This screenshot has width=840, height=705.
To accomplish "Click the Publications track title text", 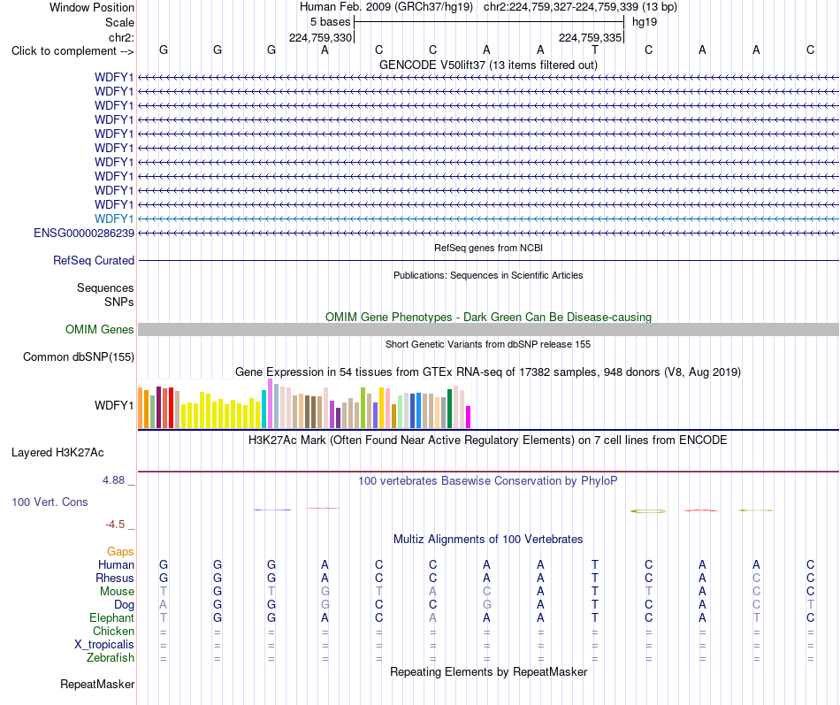I will pyautogui.click(x=488, y=275).
